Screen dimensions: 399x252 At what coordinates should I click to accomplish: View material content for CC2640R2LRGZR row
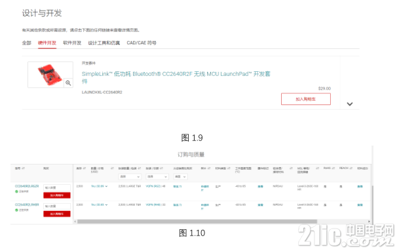tap(360, 187)
